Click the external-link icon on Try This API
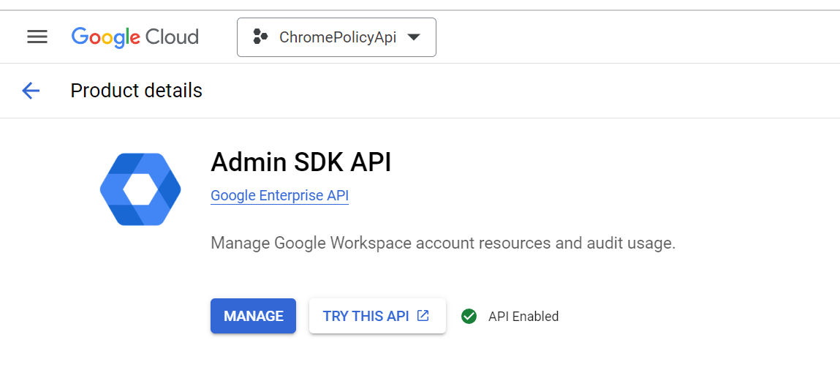 [423, 316]
